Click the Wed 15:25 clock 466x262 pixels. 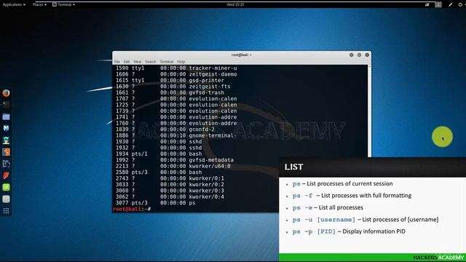tap(235, 4)
